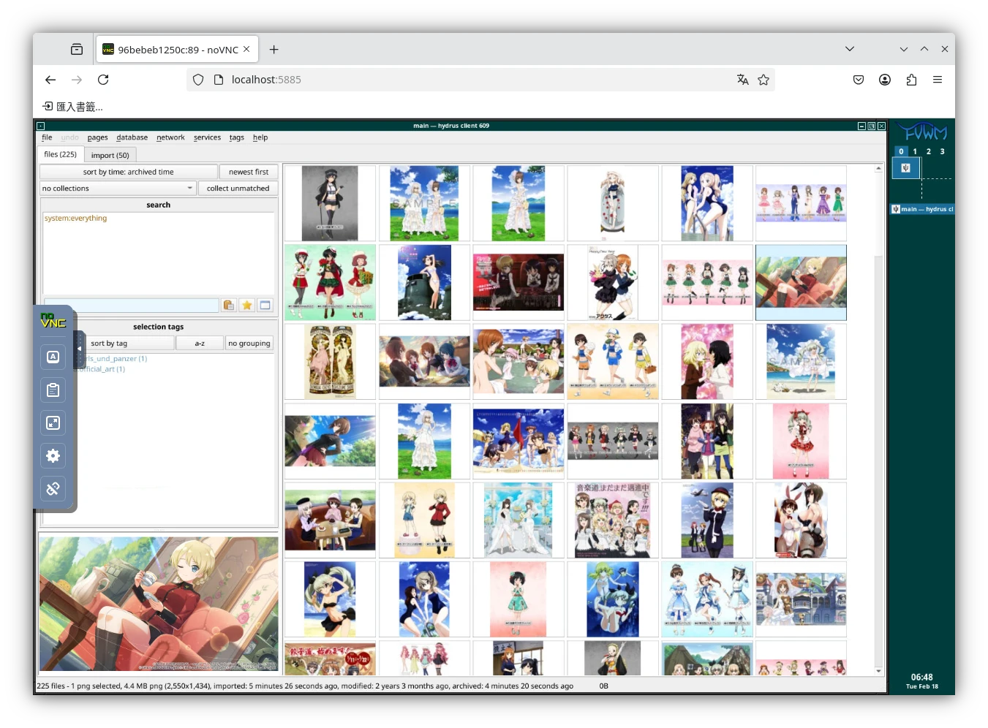This screenshot has width=988, height=728.
Task: Open noVNC clipboard panel
Action: pos(53,390)
